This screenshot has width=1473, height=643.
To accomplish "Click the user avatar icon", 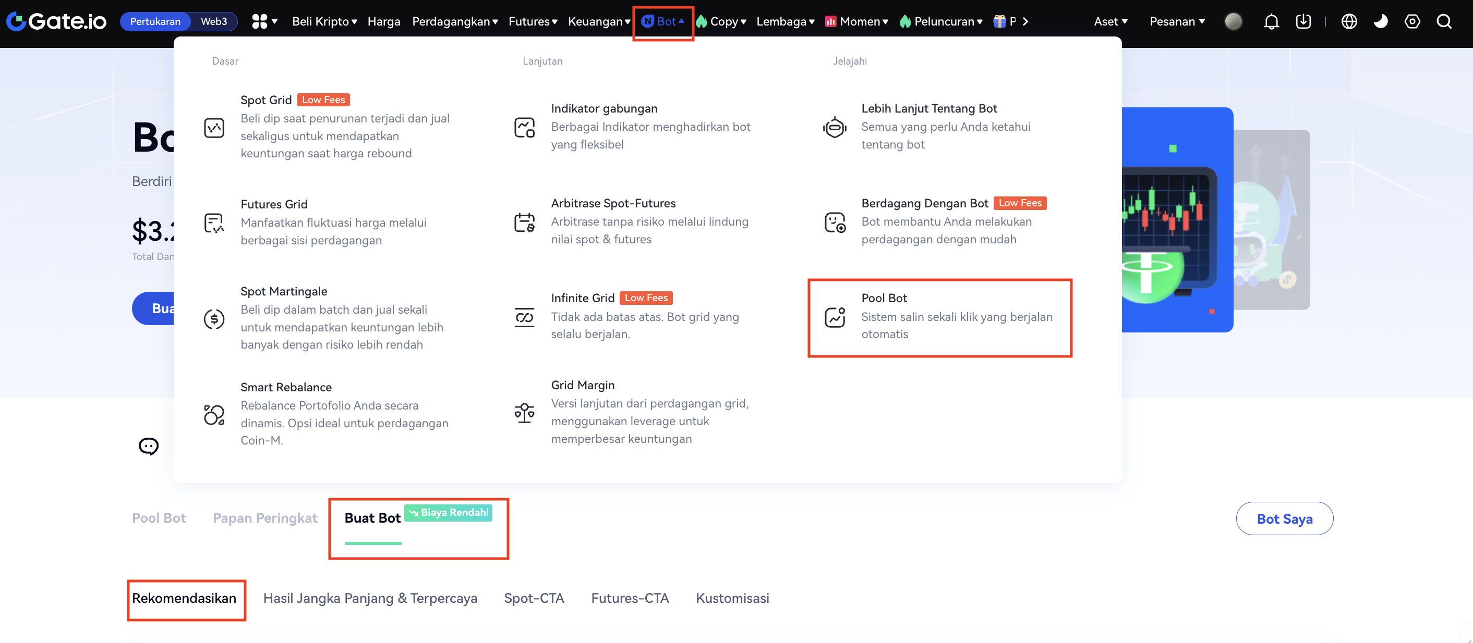I will click(x=1233, y=22).
